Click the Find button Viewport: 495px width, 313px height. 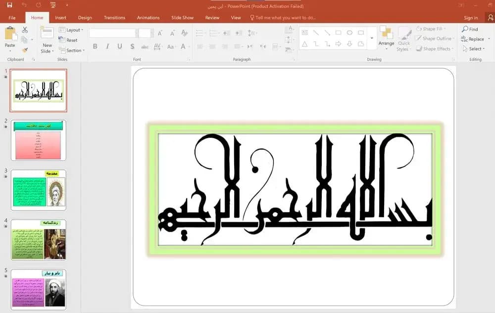tap(470, 29)
